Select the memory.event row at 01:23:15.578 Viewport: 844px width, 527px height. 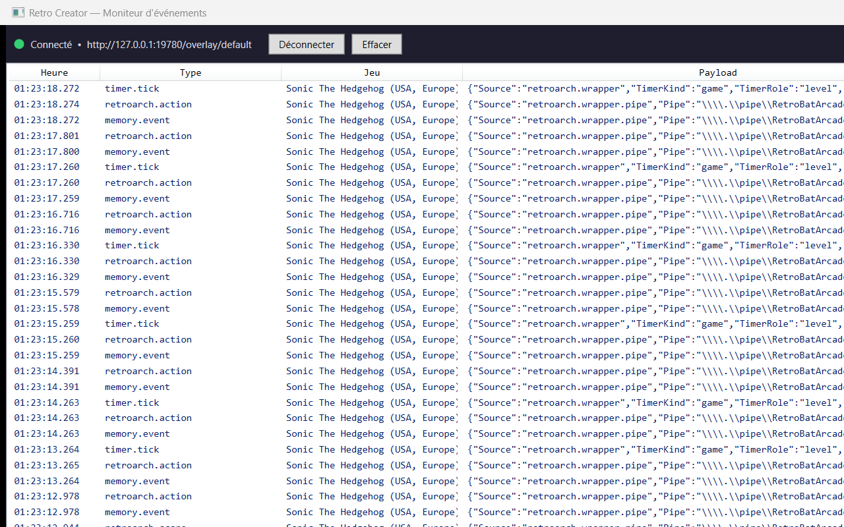(426, 308)
